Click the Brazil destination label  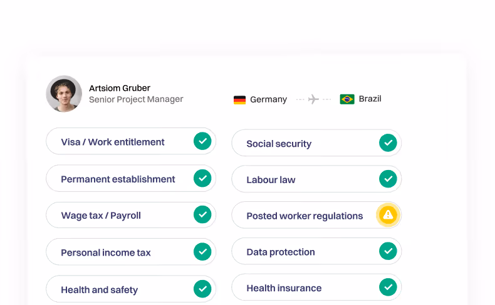370,99
